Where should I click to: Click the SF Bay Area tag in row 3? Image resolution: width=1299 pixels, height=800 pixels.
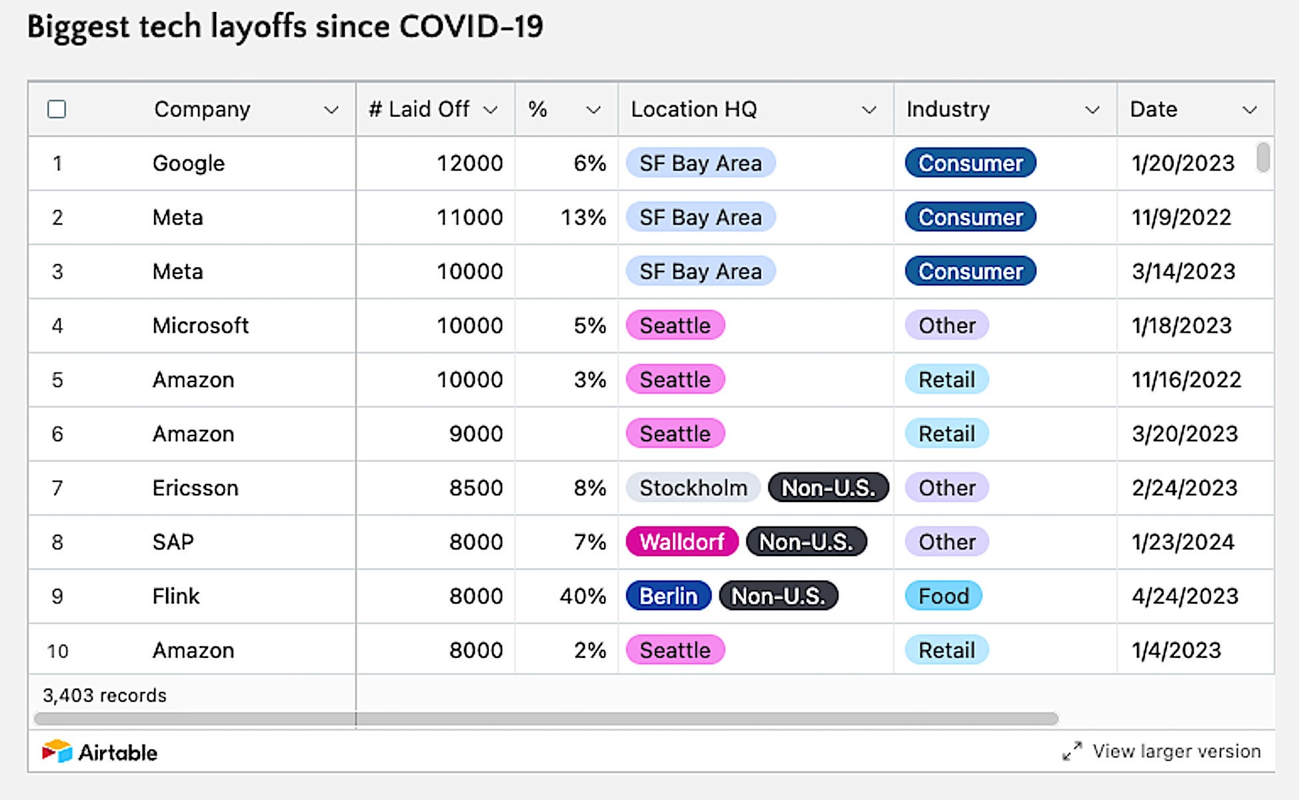(700, 271)
